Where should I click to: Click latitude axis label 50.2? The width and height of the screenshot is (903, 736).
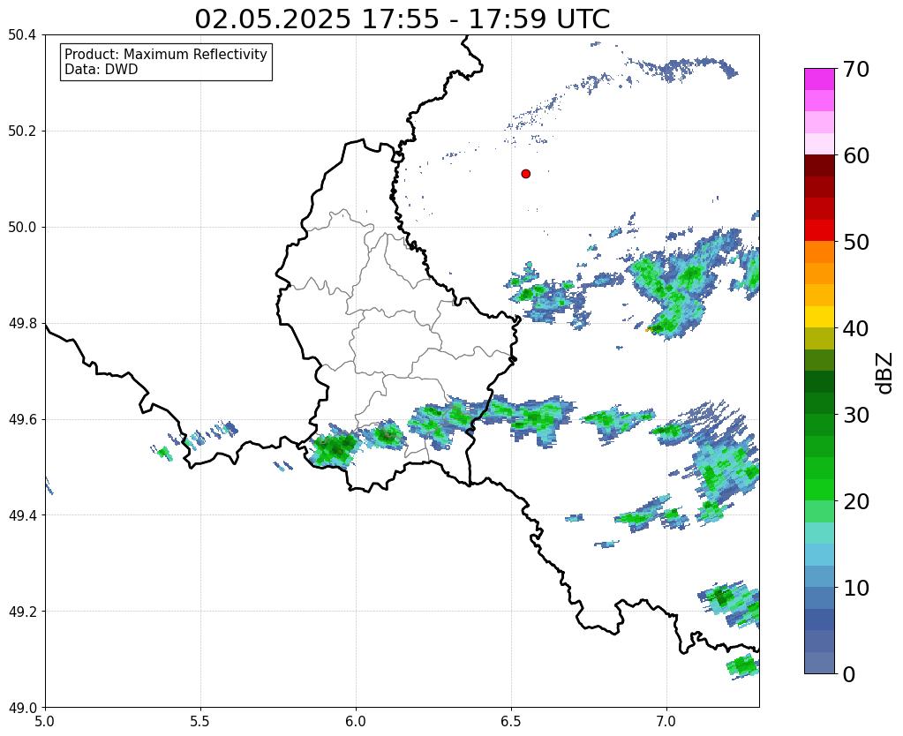[22, 131]
